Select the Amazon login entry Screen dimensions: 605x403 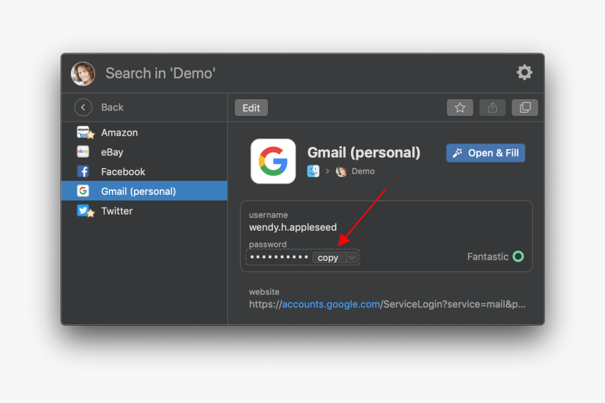[144, 133]
